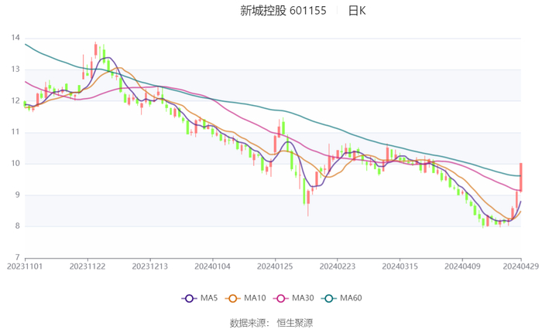Select the 20231122 x-axis date label
This screenshot has width=542, height=329.
[x=87, y=266]
